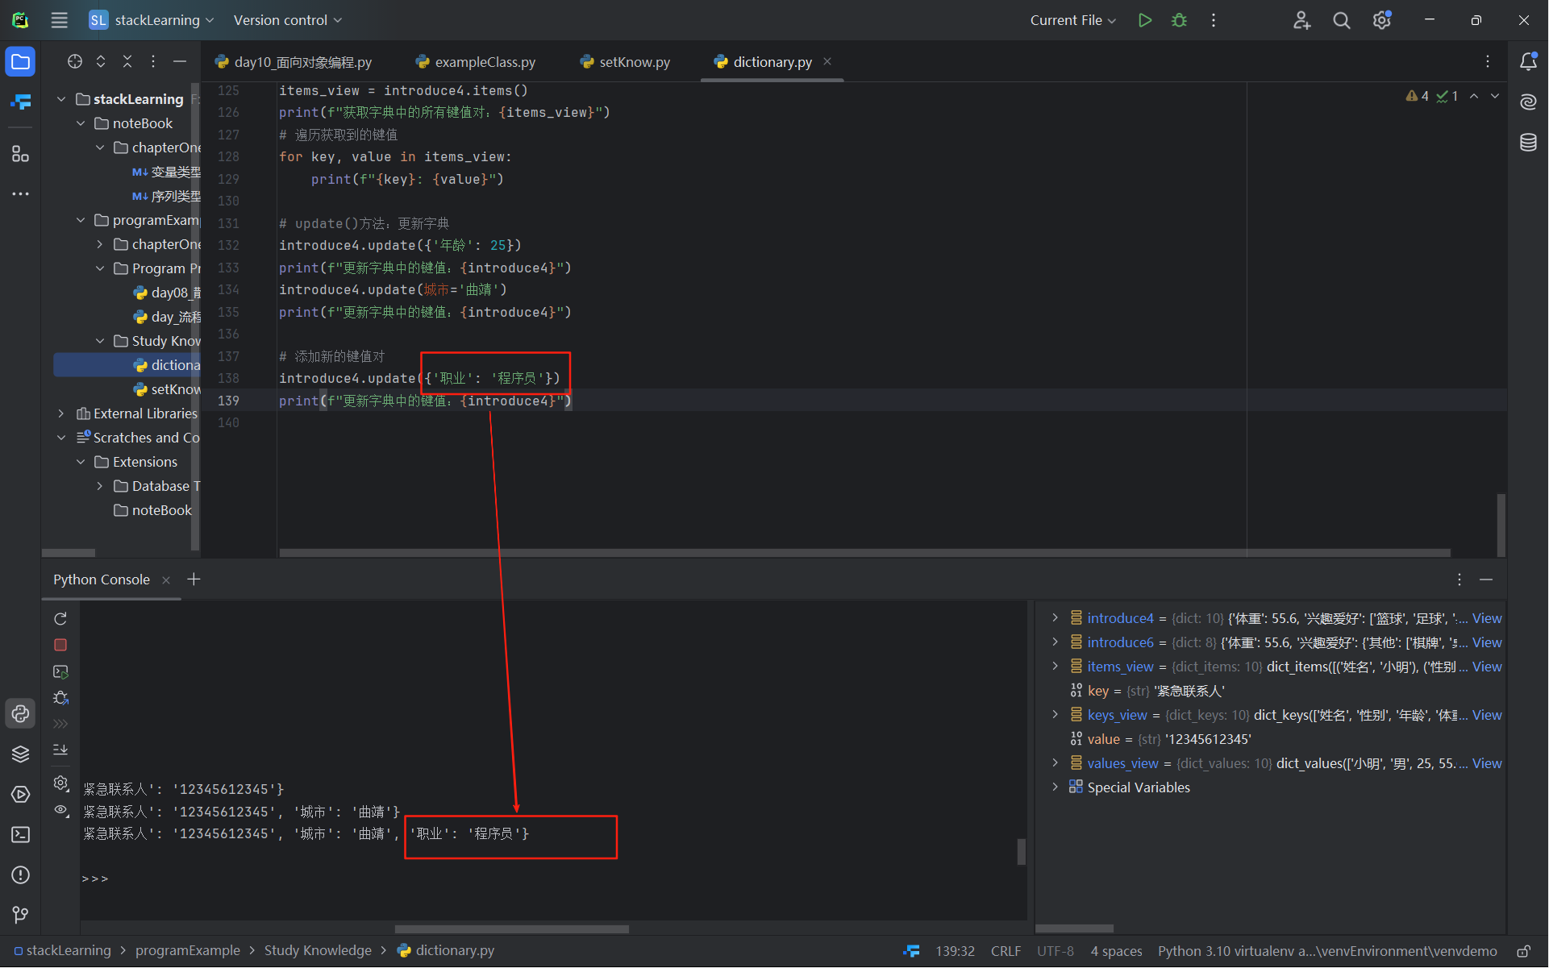
Task: Open the Git version control tool icon
Action: pyautogui.click(x=20, y=914)
